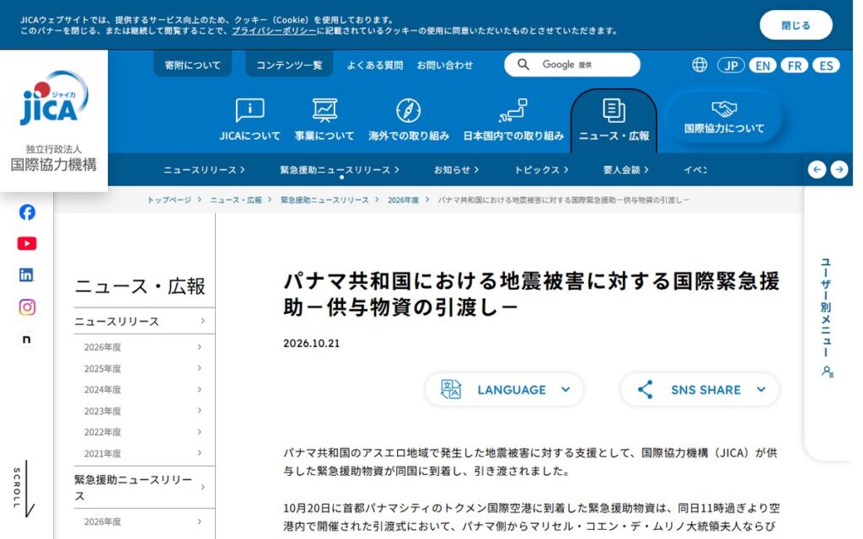
Task: Go to 緊急援助ニュースリリース breadcrumb
Action: point(324,200)
